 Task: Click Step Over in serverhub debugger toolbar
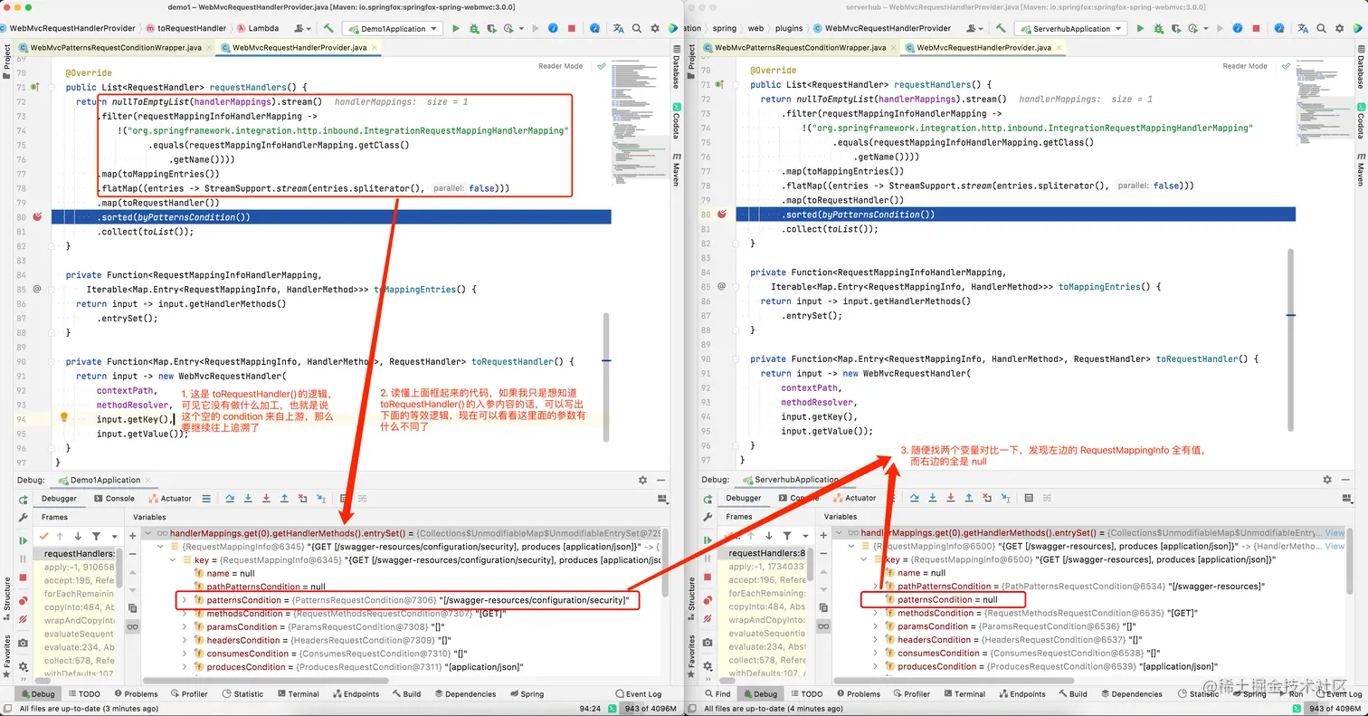tap(914, 498)
